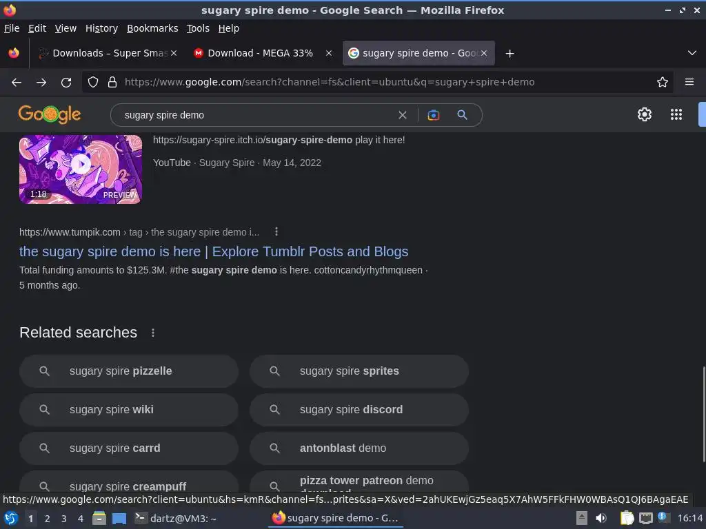List all tabs with the chevron dropdown

[x=692, y=53]
